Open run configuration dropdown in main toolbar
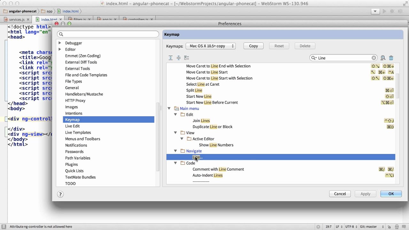Screen dimensions: 409x230 (x=375, y=11)
